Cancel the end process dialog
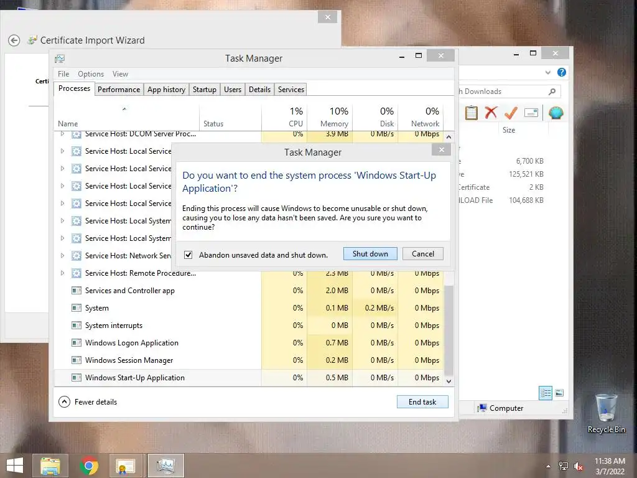The image size is (637, 478). pyautogui.click(x=422, y=254)
